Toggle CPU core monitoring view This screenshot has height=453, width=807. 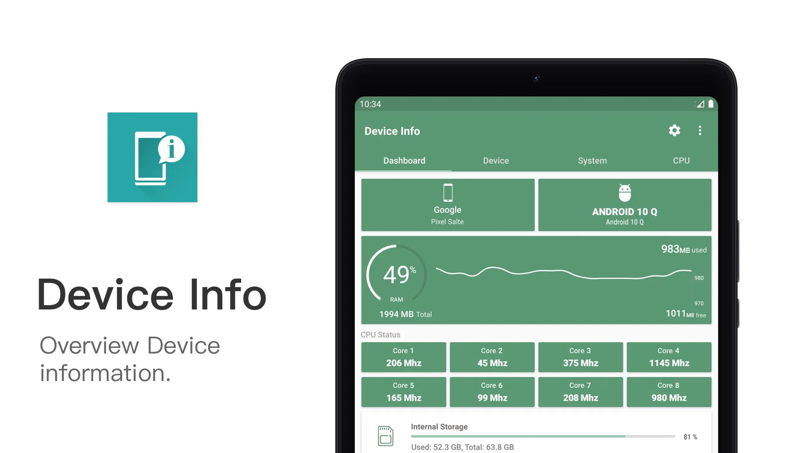click(x=681, y=160)
